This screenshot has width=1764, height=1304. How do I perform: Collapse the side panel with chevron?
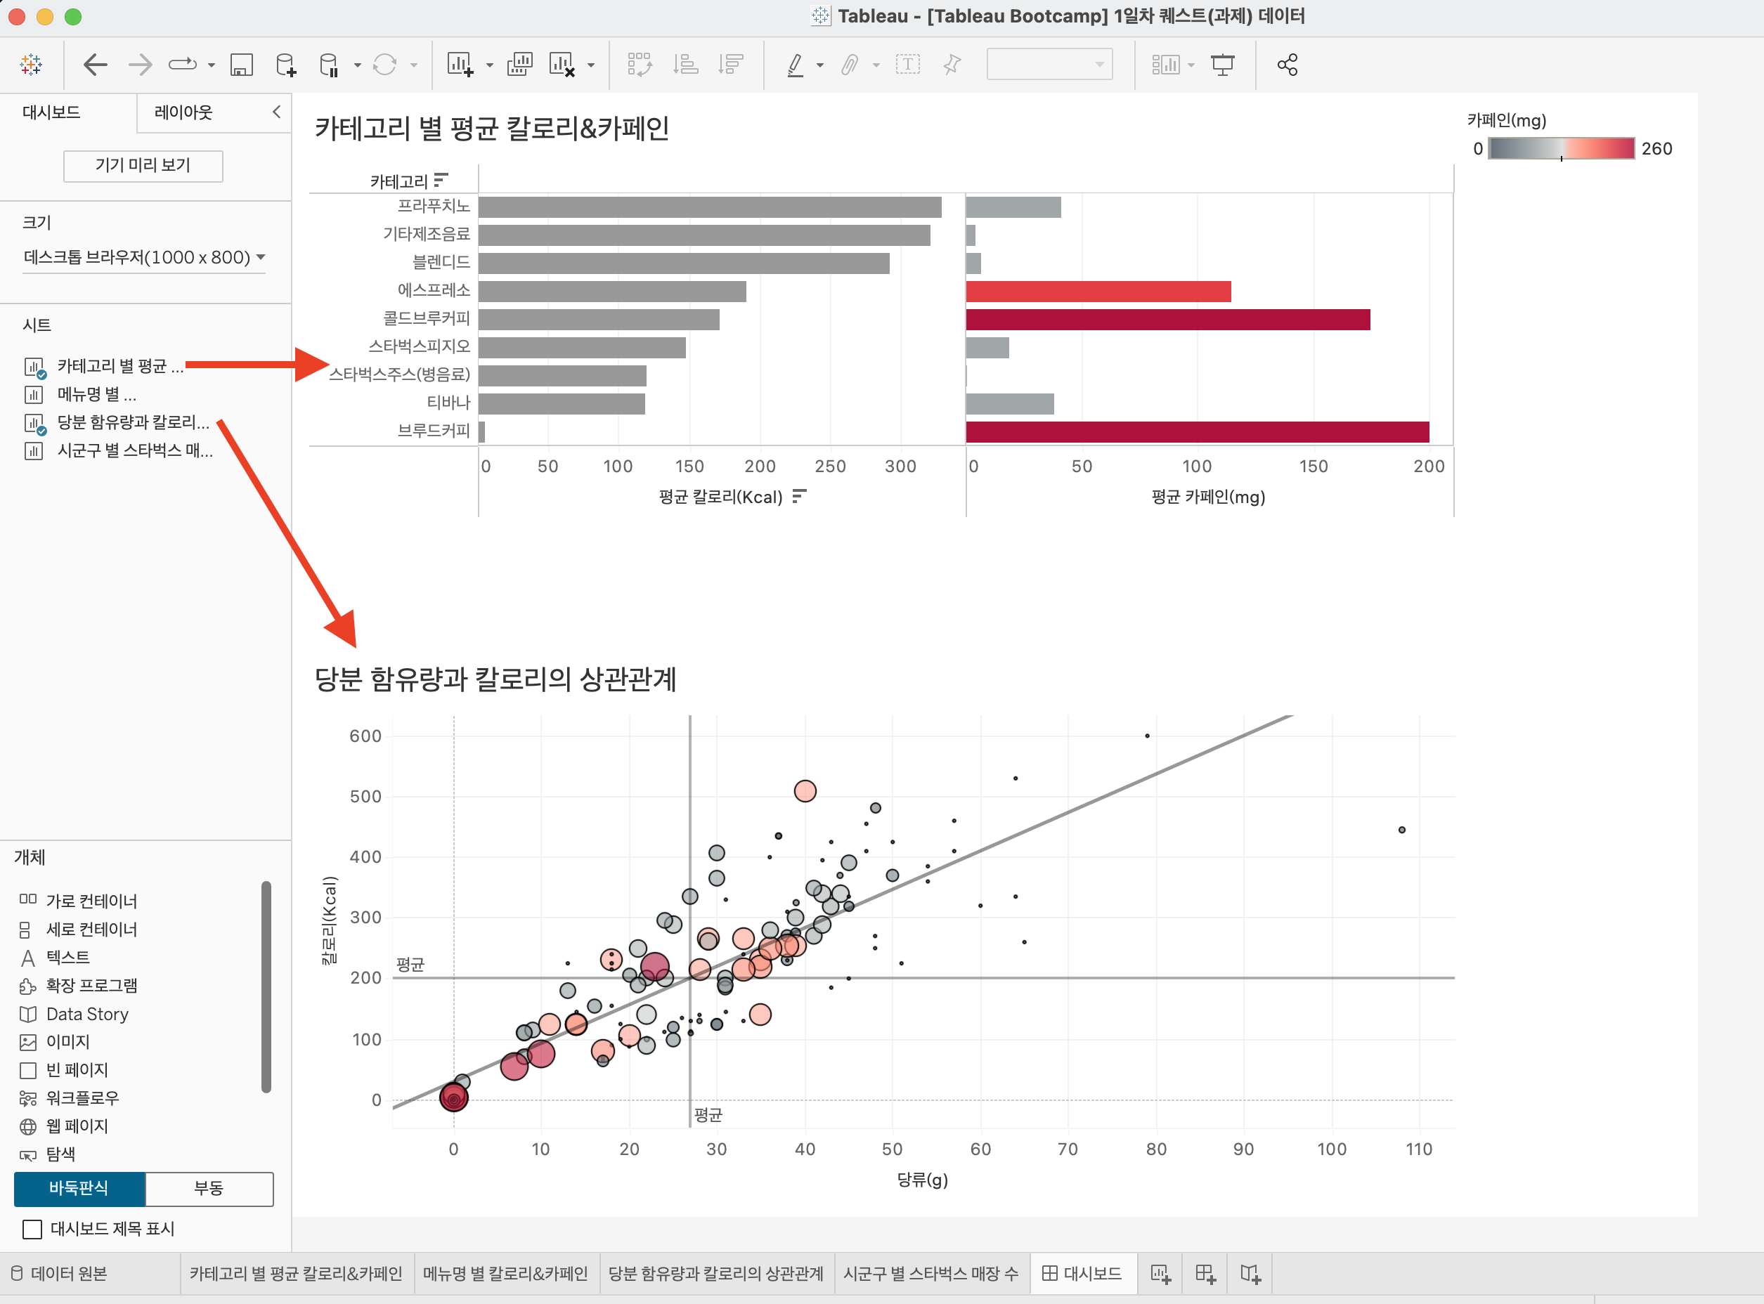tap(276, 112)
